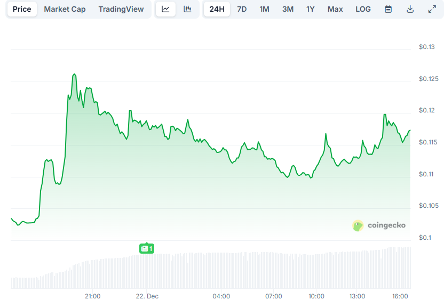Screen dimensions: 444x308
Task: Select the Max timeframe
Action: (335, 9)
